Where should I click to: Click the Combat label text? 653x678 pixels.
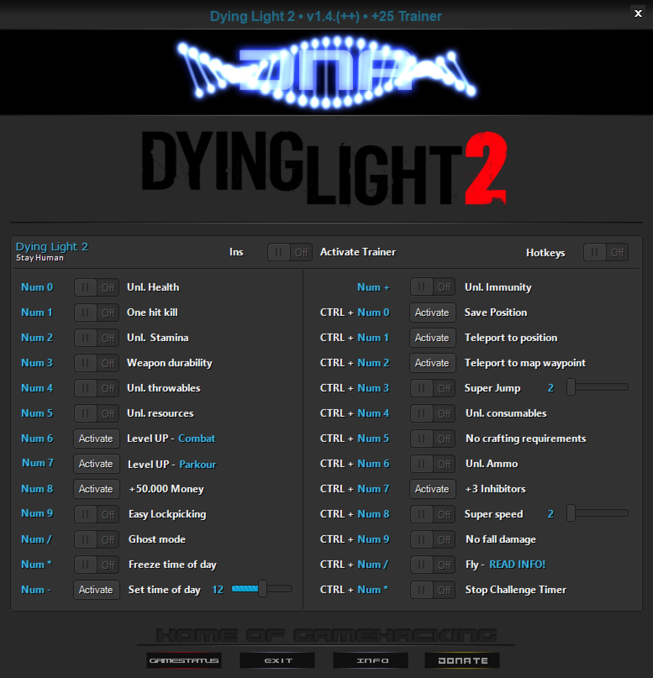197,439
